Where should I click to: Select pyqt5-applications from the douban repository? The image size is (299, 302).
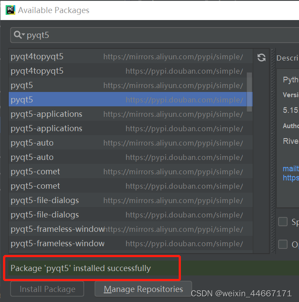tap(131, 128)
